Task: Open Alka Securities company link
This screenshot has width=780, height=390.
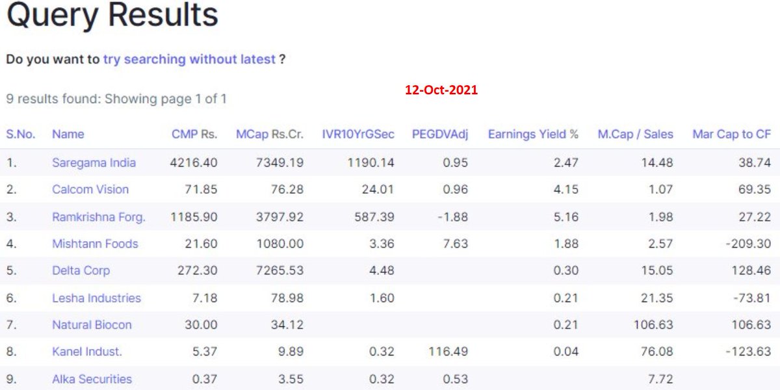Action: (x=92, y=379)
